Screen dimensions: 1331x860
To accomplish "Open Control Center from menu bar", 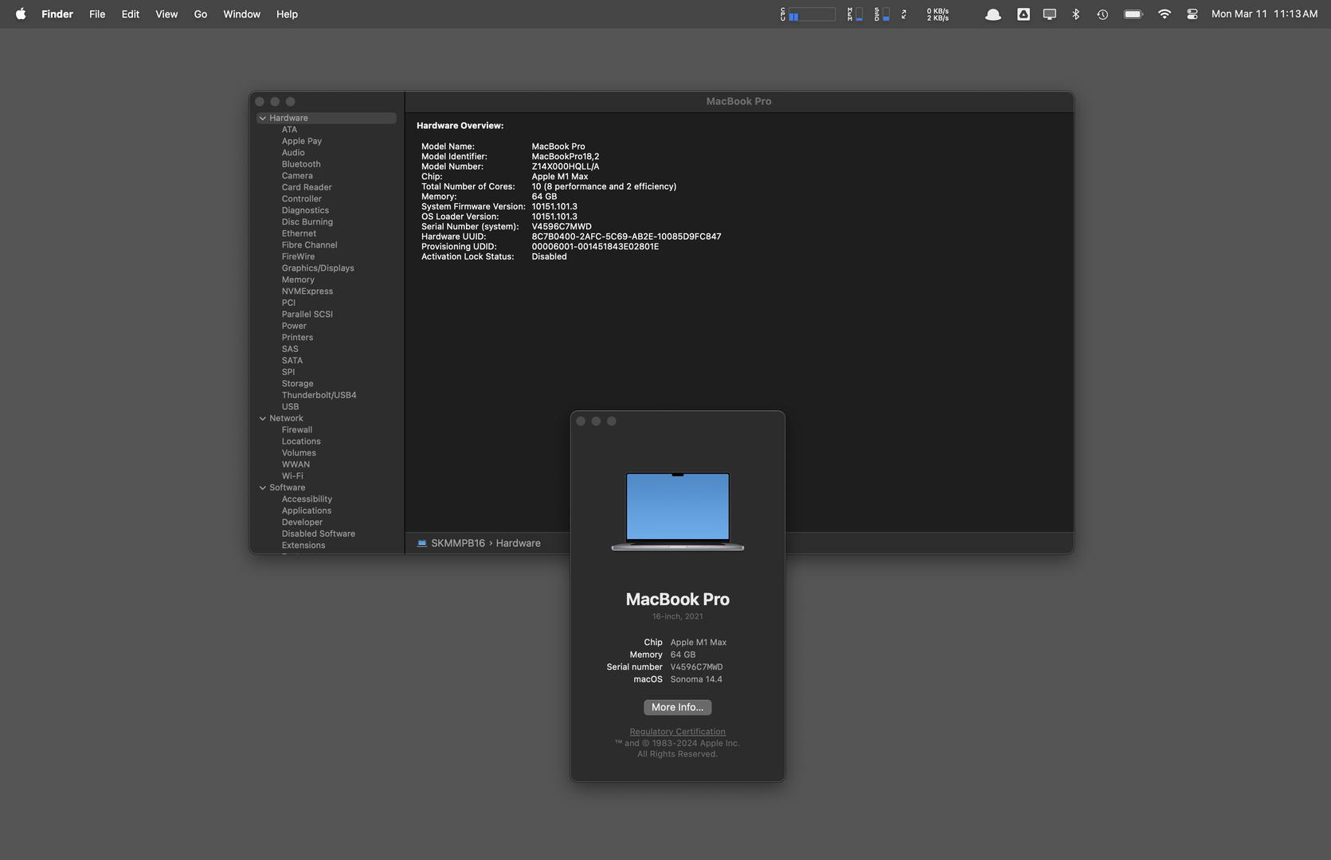I will tap(1192, 14).
